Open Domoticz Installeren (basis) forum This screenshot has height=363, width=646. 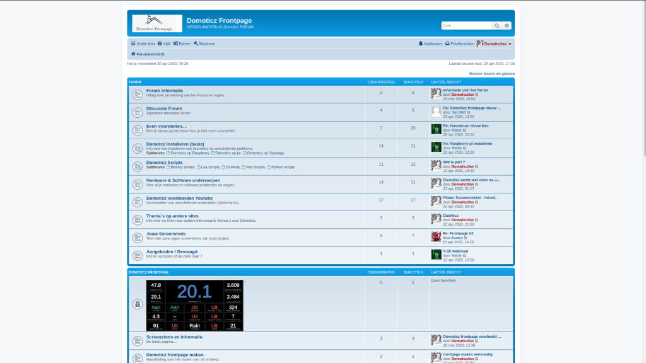coord(175,144)
